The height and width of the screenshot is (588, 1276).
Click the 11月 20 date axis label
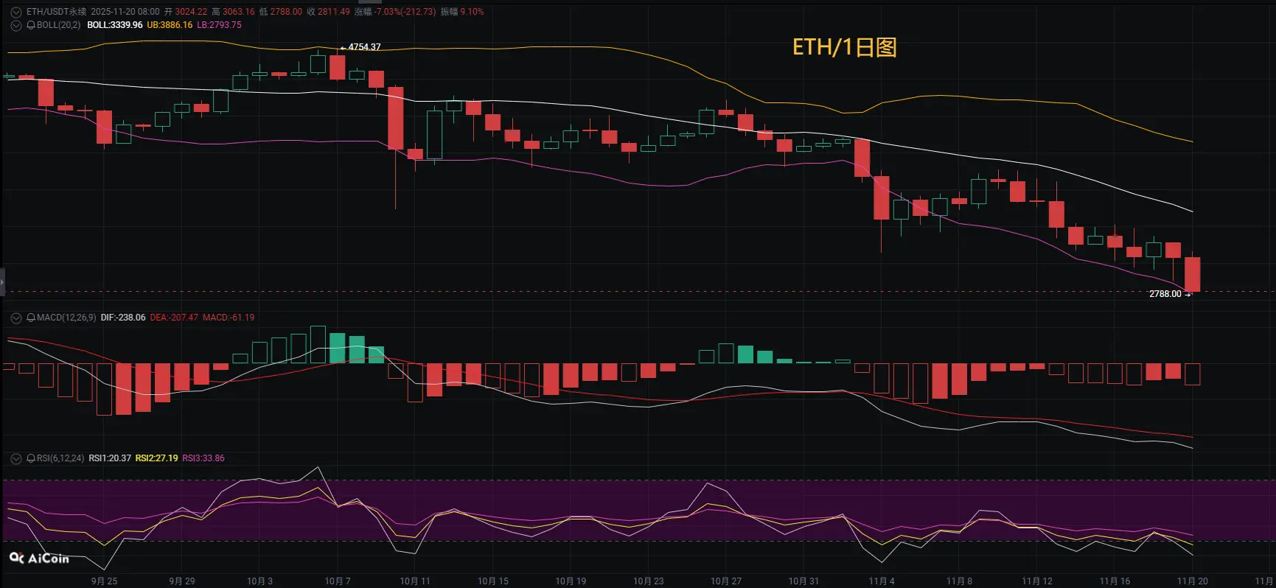1192,581
